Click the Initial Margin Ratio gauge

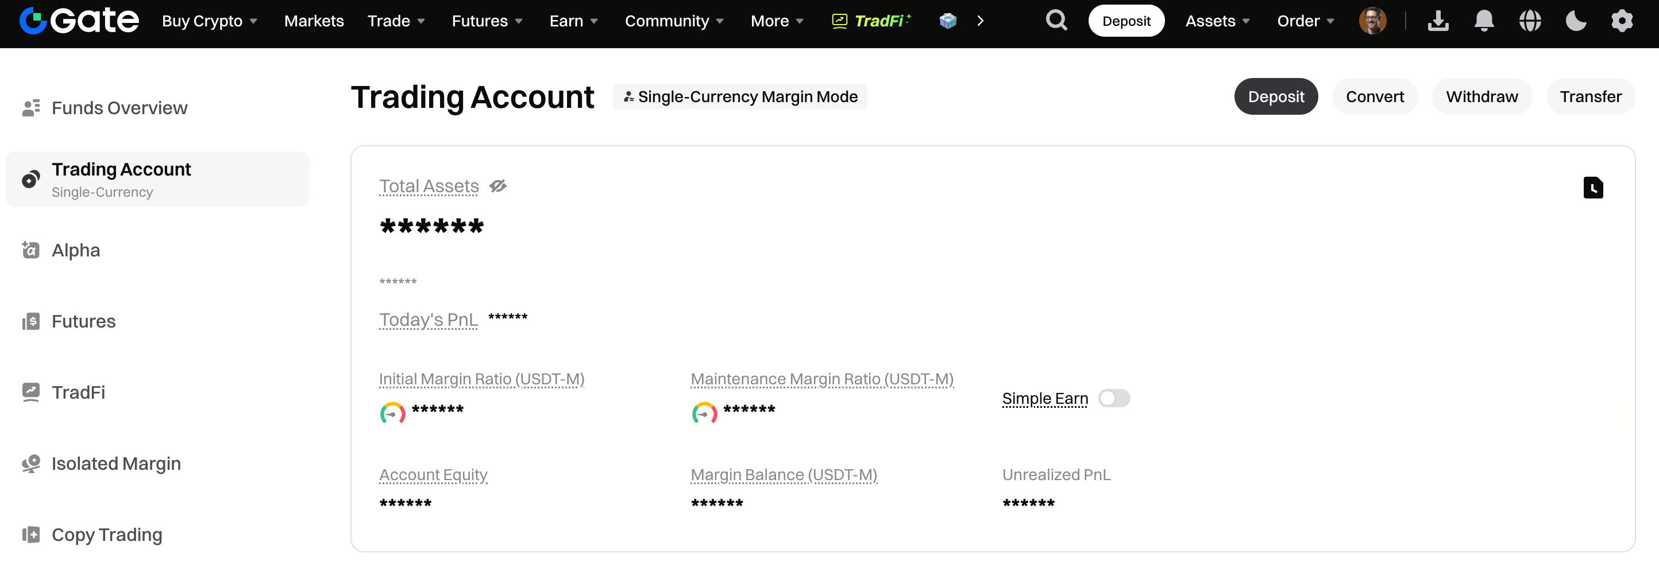click(392, 413)
